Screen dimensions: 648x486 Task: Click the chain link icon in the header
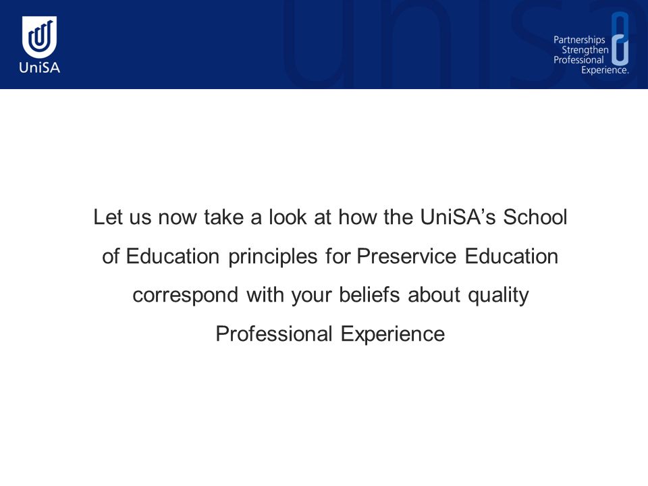(620, 39)
